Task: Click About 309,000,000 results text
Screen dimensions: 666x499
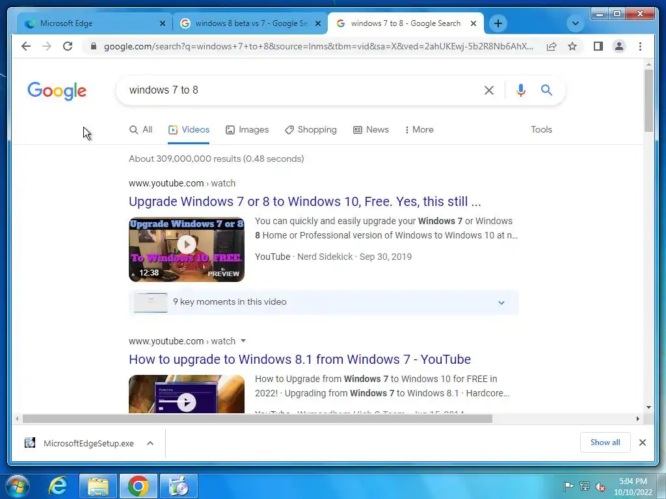Action: [216, 159]
